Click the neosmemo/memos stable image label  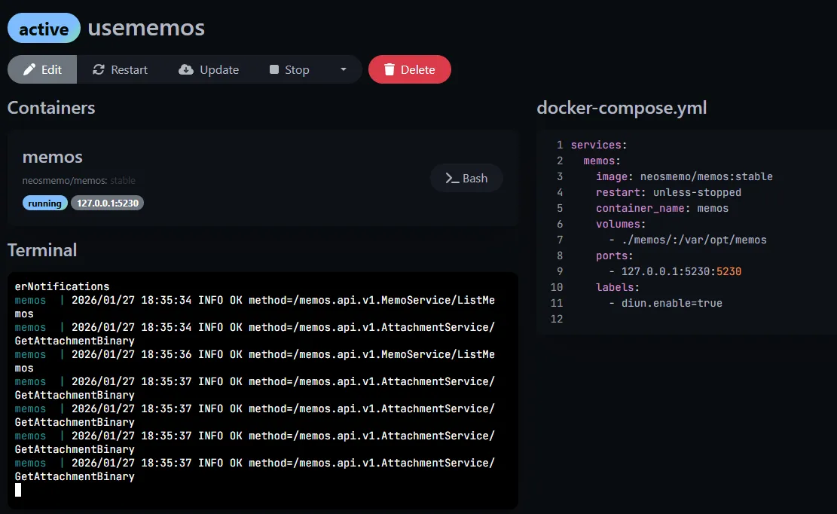79,181
